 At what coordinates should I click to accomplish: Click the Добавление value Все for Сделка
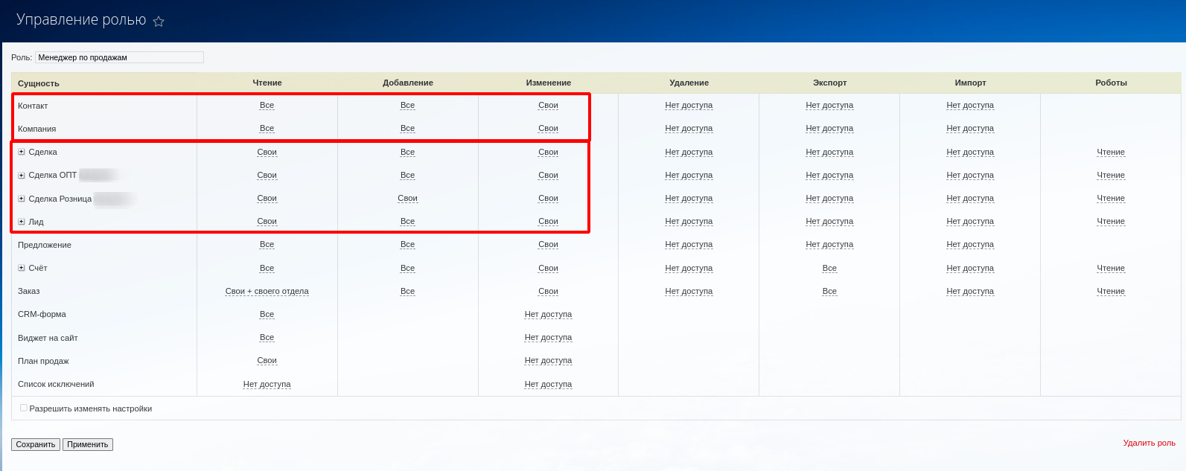click(x=407, y=153)
